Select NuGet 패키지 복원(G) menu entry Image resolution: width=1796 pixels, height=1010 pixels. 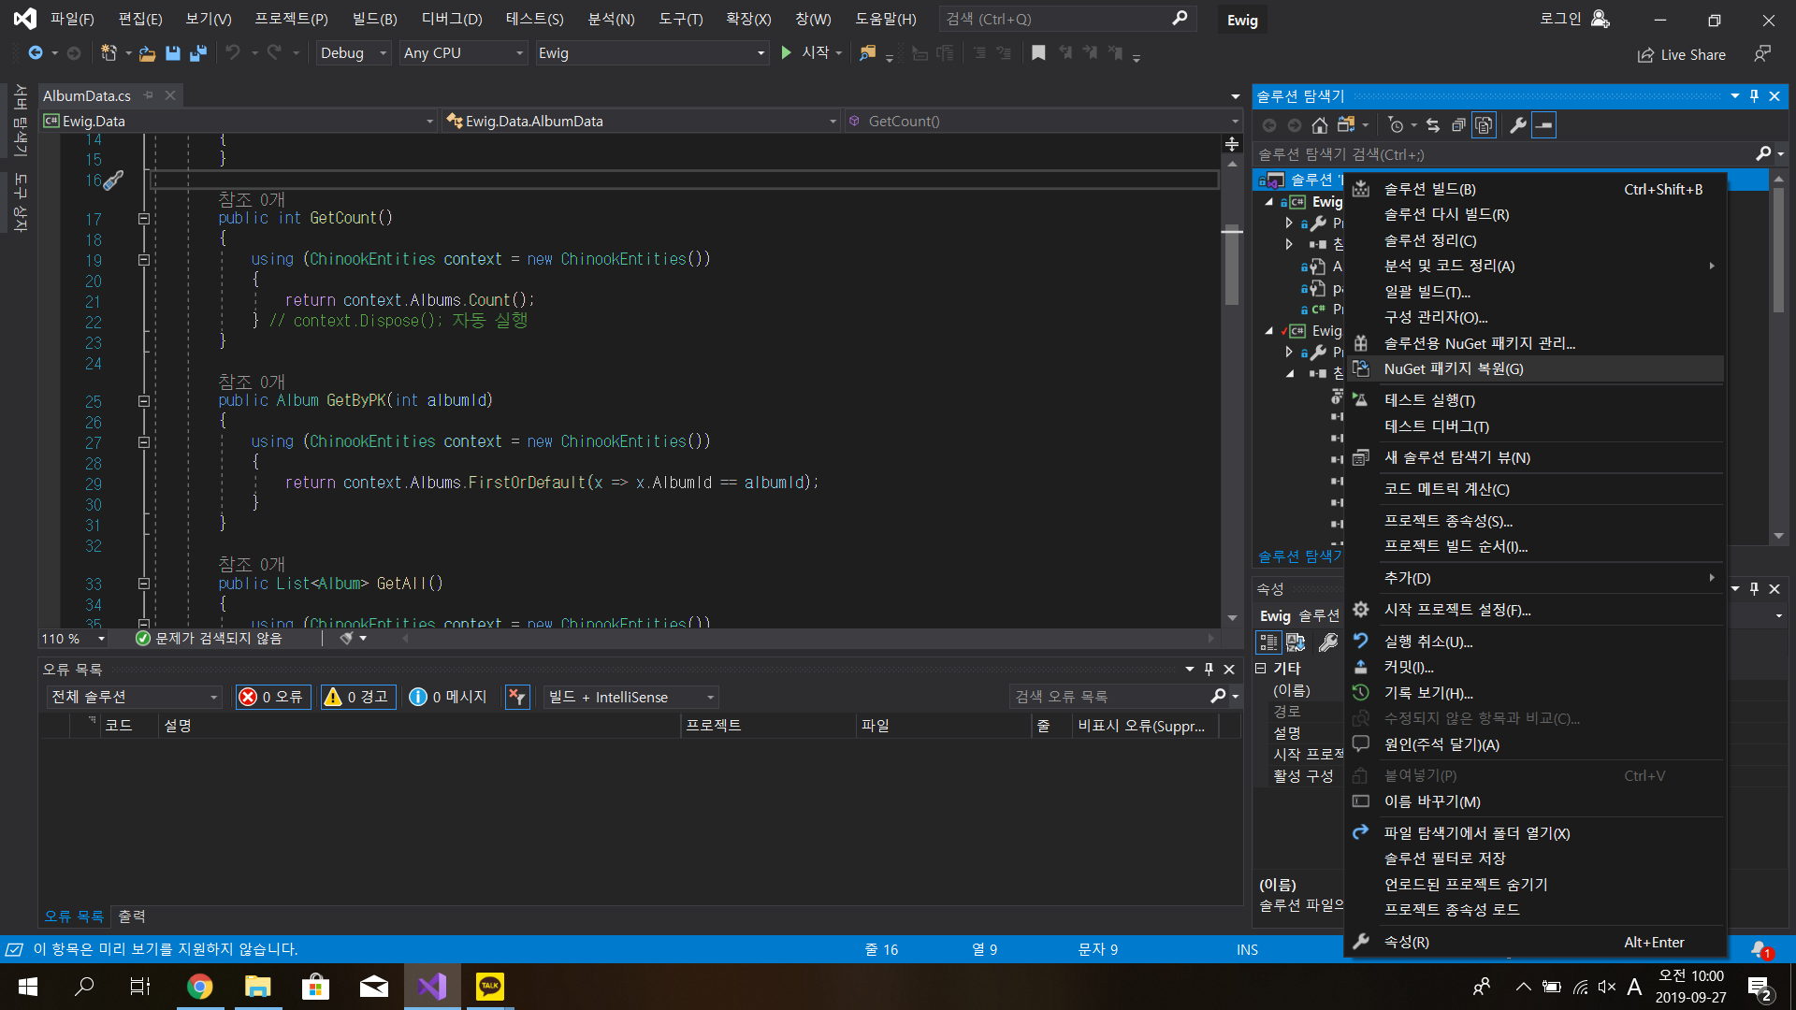(x=1453, y=369)
